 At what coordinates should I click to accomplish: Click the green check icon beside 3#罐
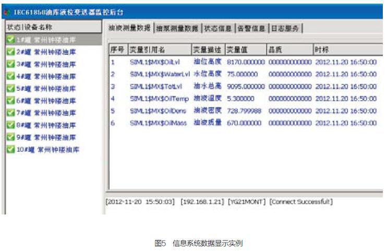10,65
